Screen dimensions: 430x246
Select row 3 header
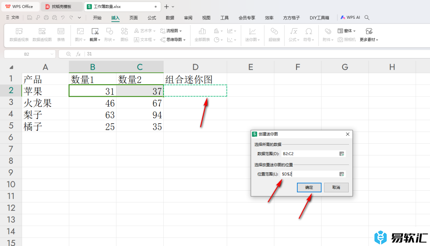click(11, 103)
